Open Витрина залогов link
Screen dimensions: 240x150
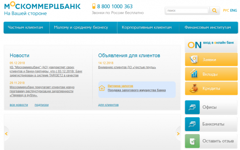(x=120, y=86)
